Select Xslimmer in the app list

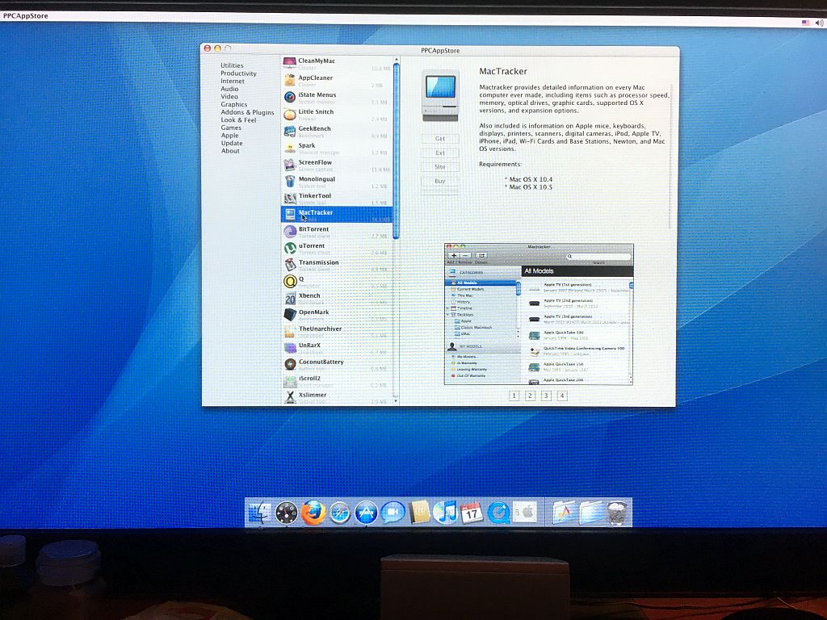[337, 397]
